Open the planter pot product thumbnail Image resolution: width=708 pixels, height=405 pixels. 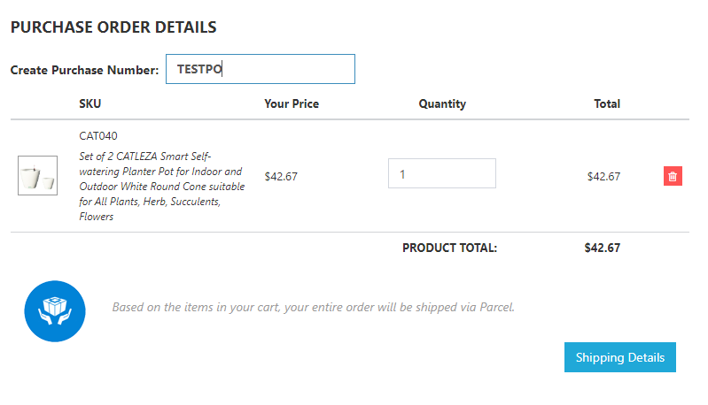pyautogui.click(x=37, y=176)
